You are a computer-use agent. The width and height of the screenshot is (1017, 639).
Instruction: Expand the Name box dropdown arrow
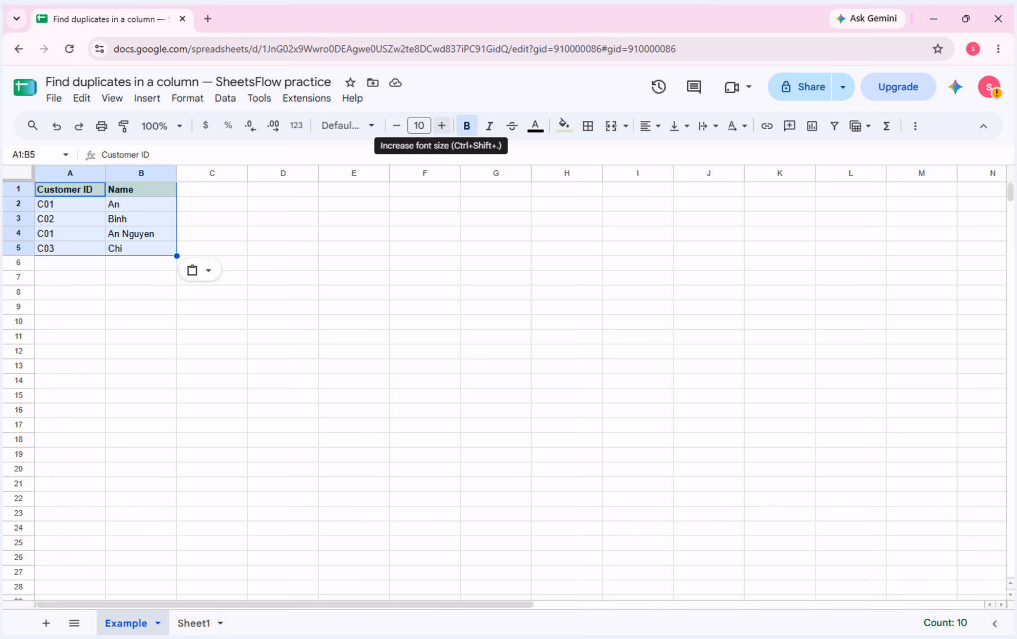[x=66, y=155]
